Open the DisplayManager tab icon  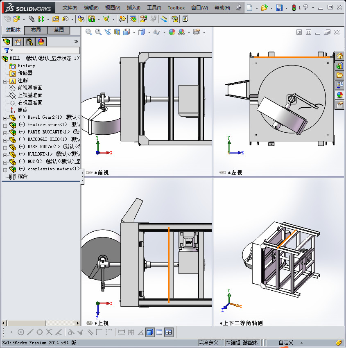[x=41, y=41]
